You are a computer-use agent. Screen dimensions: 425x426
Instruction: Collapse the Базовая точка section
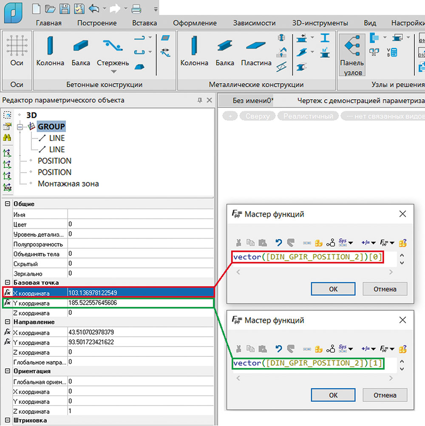tap(7, 283)
